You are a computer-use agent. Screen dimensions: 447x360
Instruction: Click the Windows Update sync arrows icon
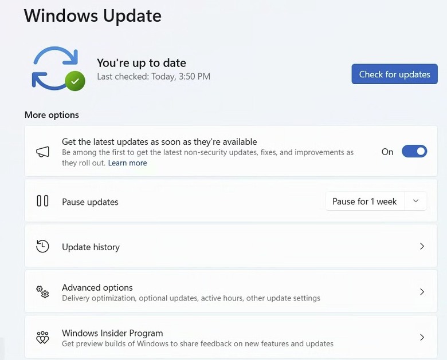[x=56, y=68]
